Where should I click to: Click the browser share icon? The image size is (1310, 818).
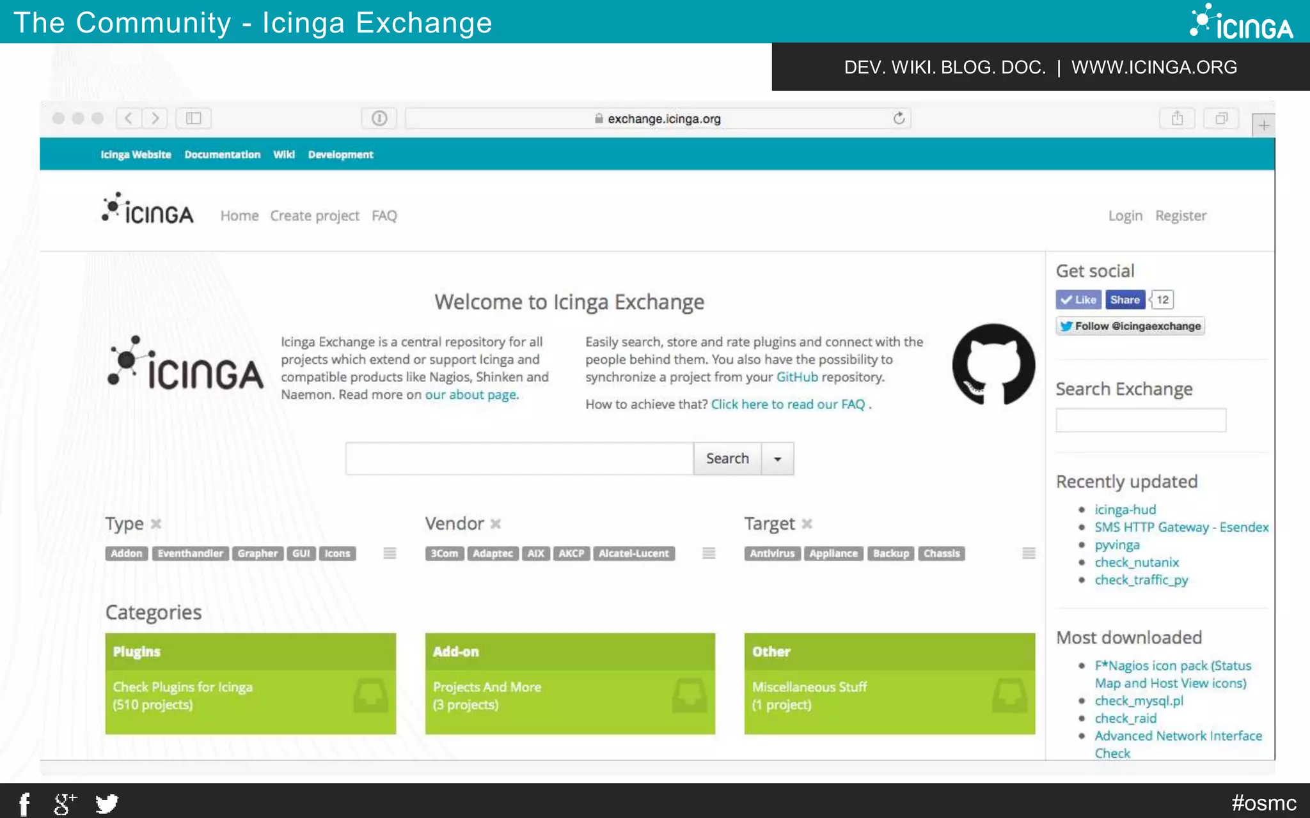click(x=1177, y=118)
